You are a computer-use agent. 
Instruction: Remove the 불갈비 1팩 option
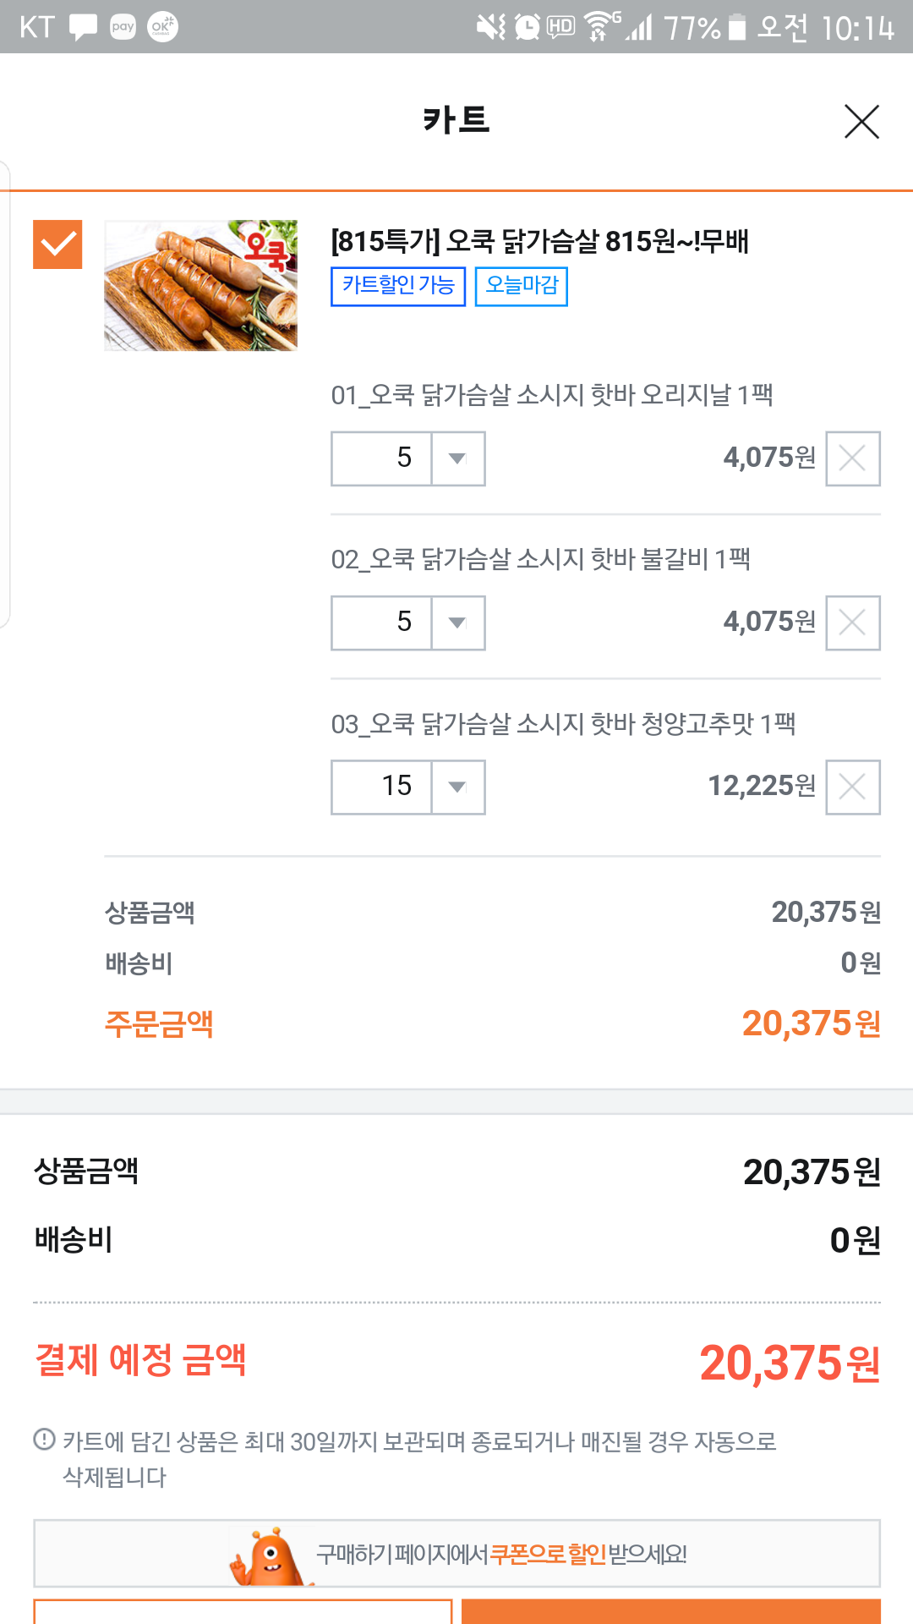852,623
